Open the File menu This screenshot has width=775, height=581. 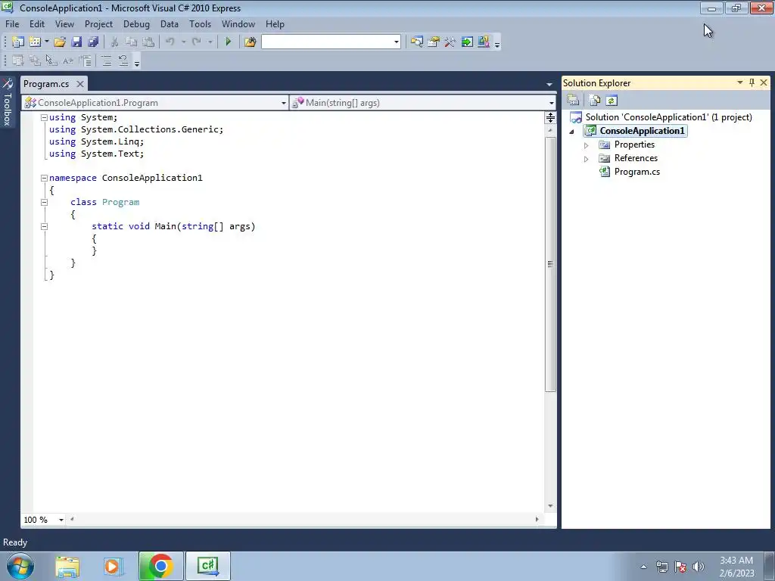tap(12, 24)
